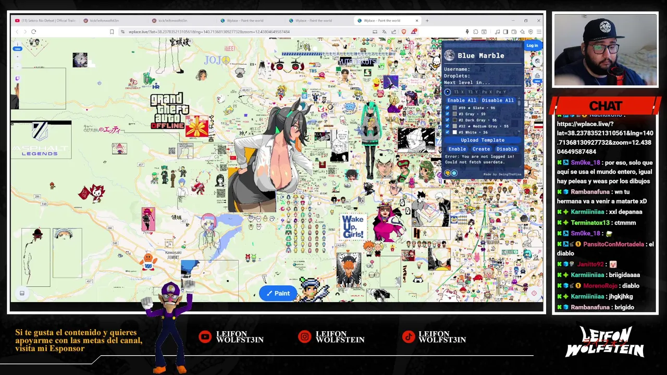The image size is (667, 375).
Task: Click the cast screen icon in address bar
Action: [375, 32]
